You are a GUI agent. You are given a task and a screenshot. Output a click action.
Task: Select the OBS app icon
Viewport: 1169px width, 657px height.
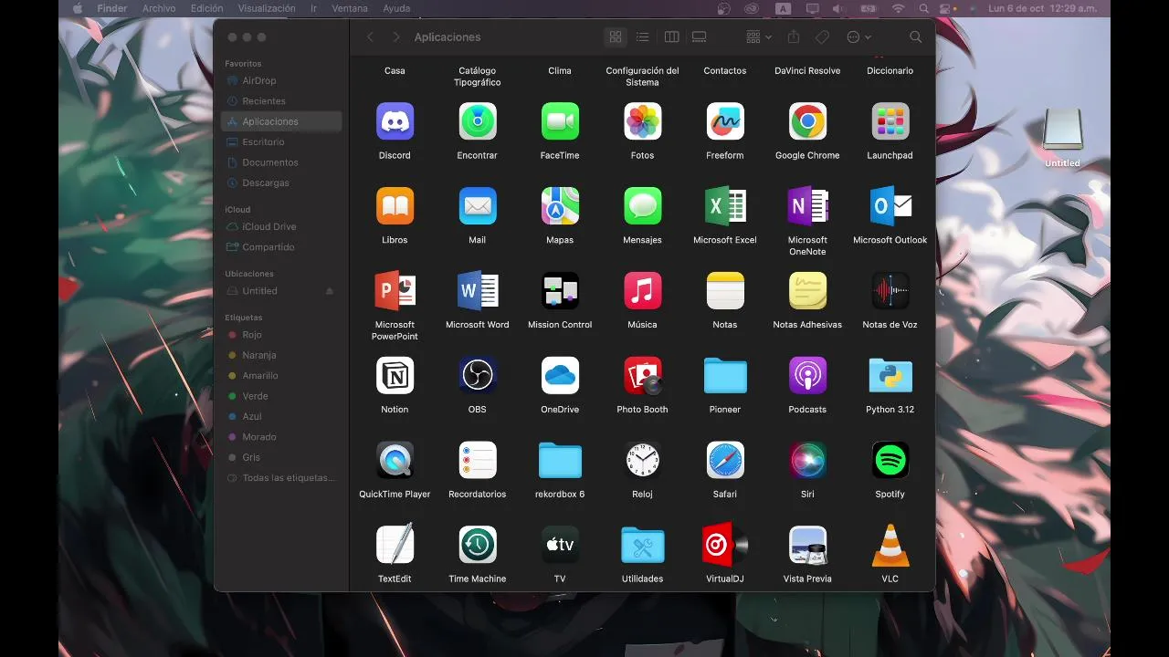coord(478,376)
